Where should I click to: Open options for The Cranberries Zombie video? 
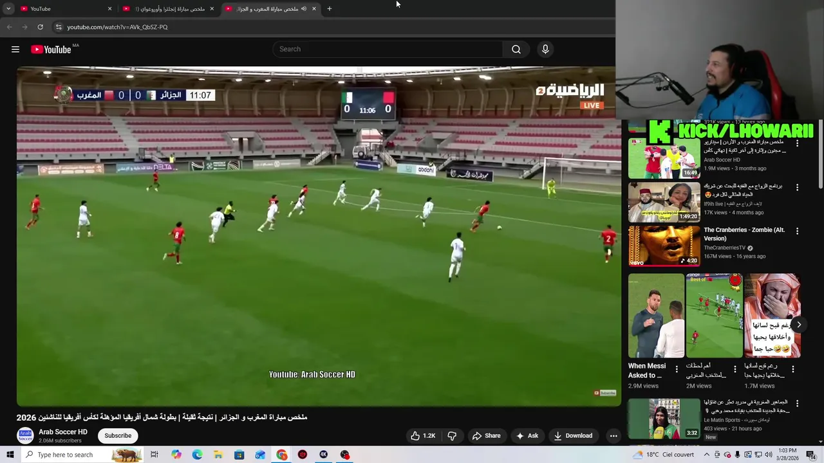[797, 231]
